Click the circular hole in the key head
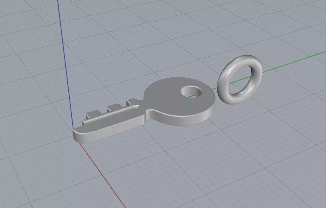The height and width of the screenshot is (208, 326). tap(191, 92)
